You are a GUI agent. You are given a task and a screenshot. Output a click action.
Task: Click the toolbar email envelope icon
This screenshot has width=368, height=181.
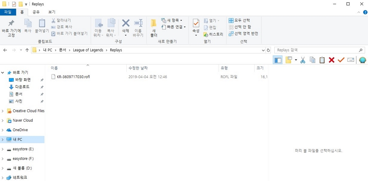pos(350,60)
